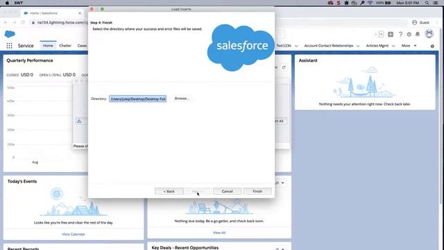Screen dimensions: 444x250
Task: Open the Notifications bell icon
Action: tap(418, 34)
